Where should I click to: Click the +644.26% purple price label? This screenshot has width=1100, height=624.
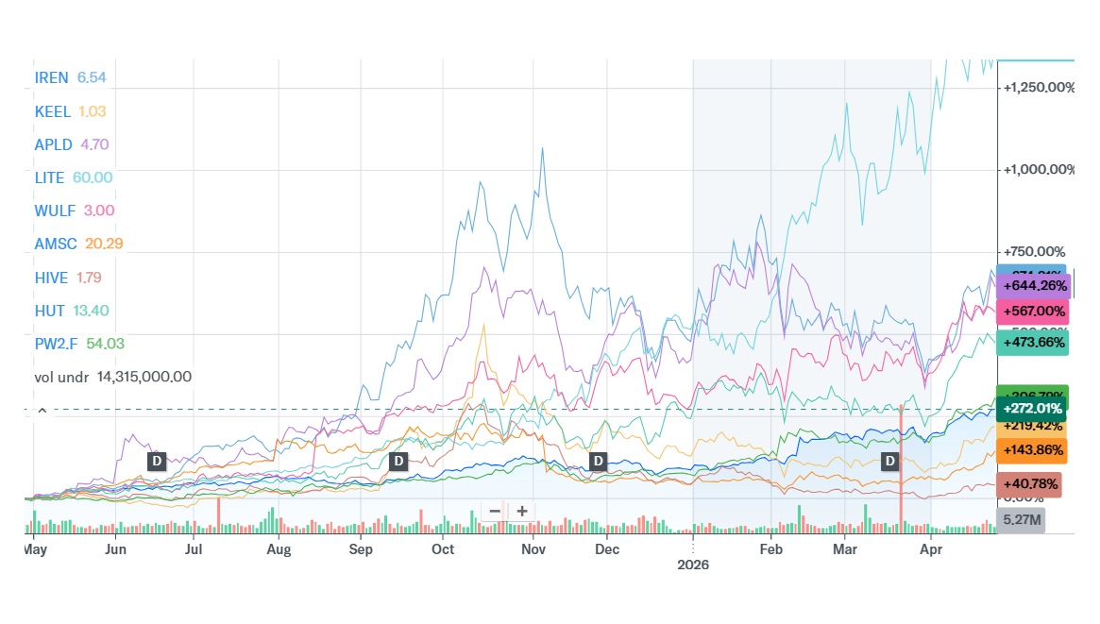pyautogui.click(x=1034, y=286)
